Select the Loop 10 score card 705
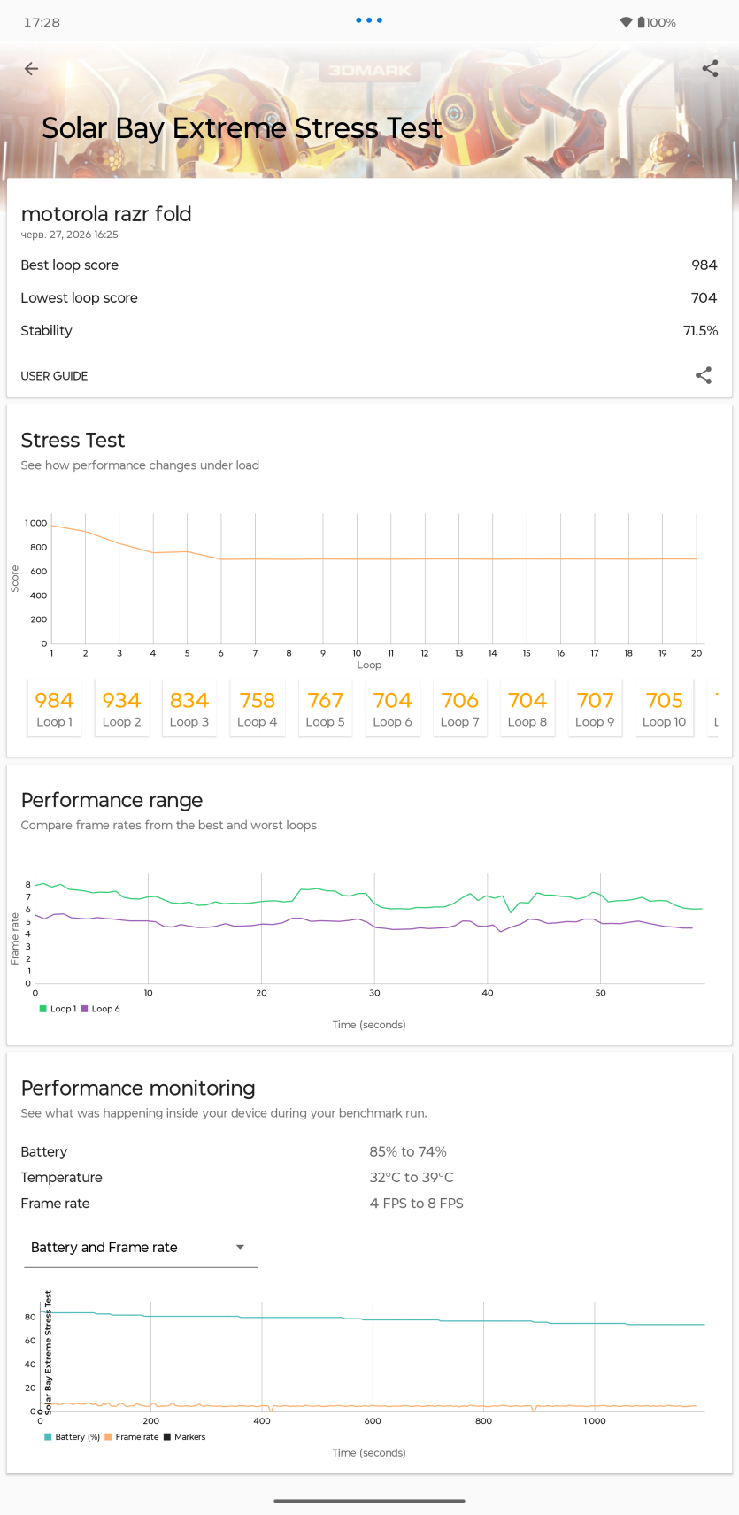This screenshot has height=1515, width=739. [664, 708]
